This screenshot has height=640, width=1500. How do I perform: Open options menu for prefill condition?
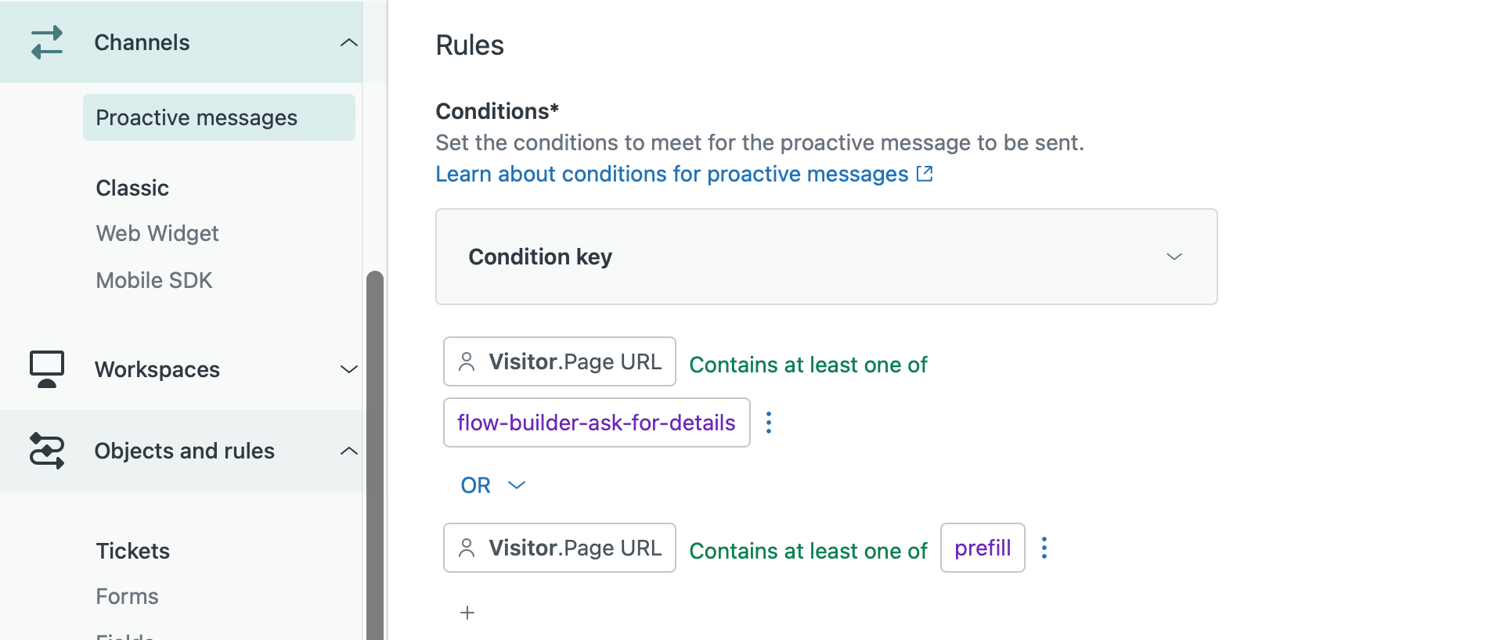[1044, 548]
